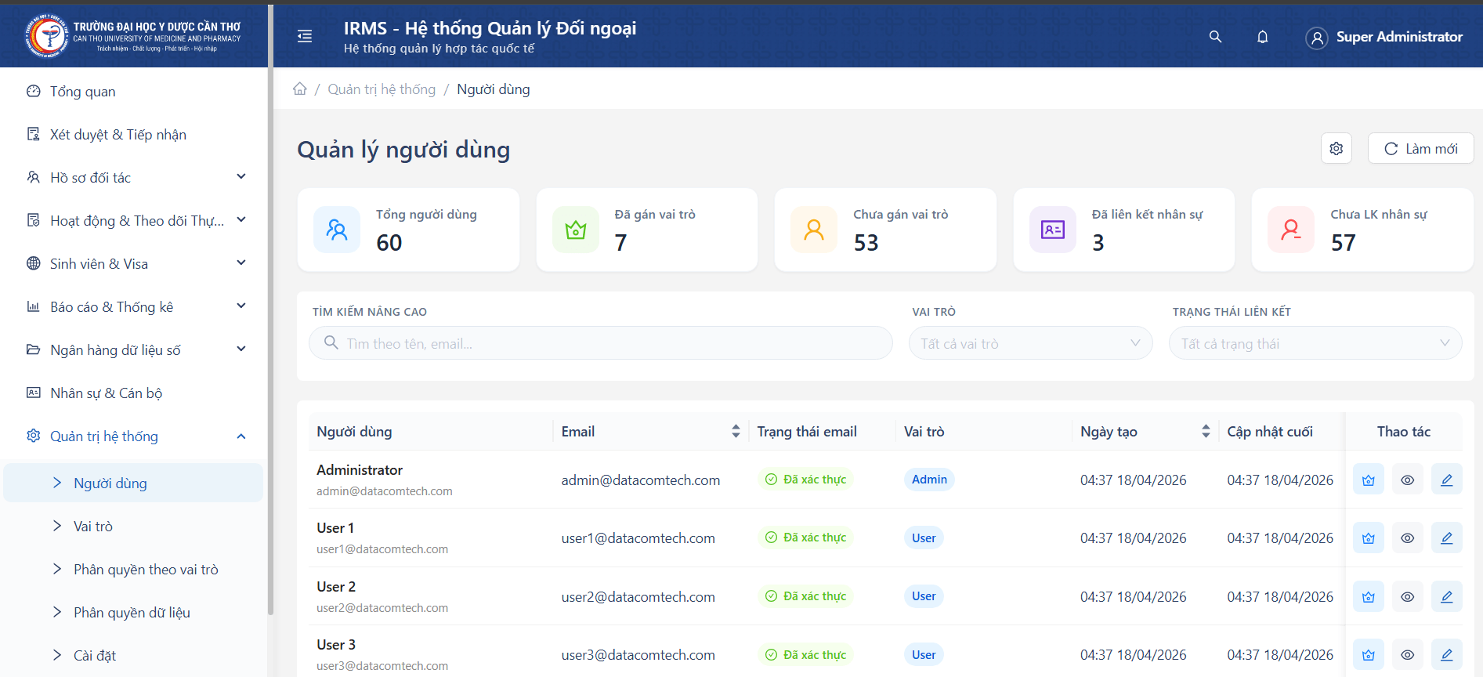Sort table by Email column arrows
The height and width of the screenshot is (677, 1483).
point(735,432)
